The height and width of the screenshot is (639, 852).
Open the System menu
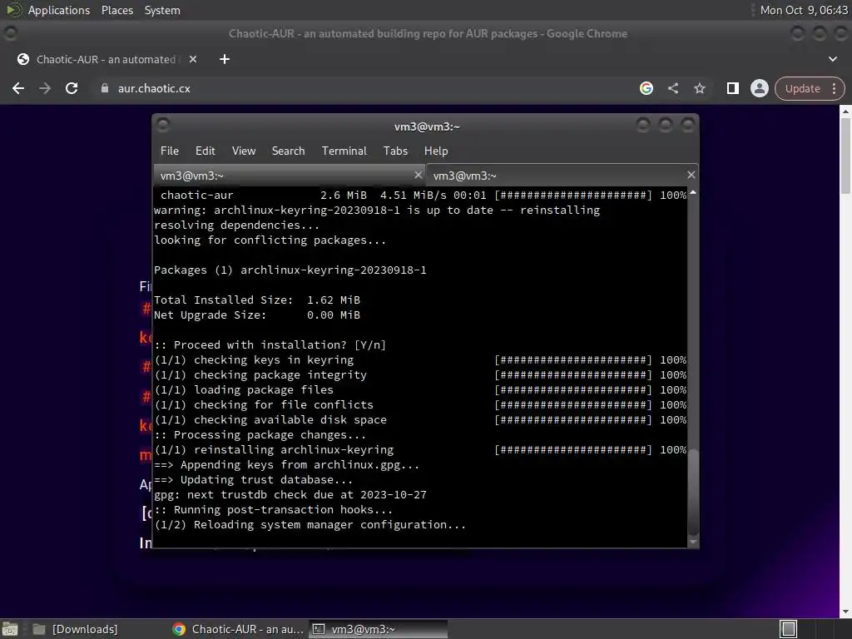tap(162, 10)
